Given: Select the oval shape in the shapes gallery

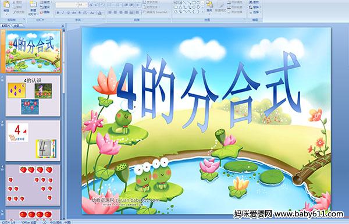Looking at the screenshot, I should (198, 3).
